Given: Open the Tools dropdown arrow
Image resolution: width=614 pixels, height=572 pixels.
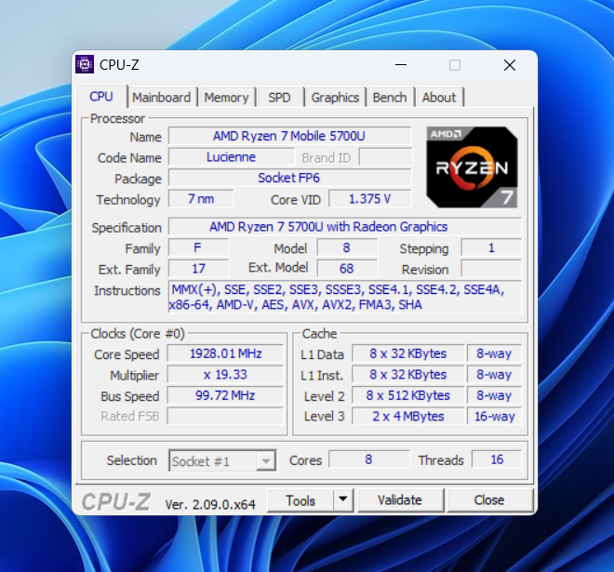Looking at the screenshot, I should click(x=343, y=500).
